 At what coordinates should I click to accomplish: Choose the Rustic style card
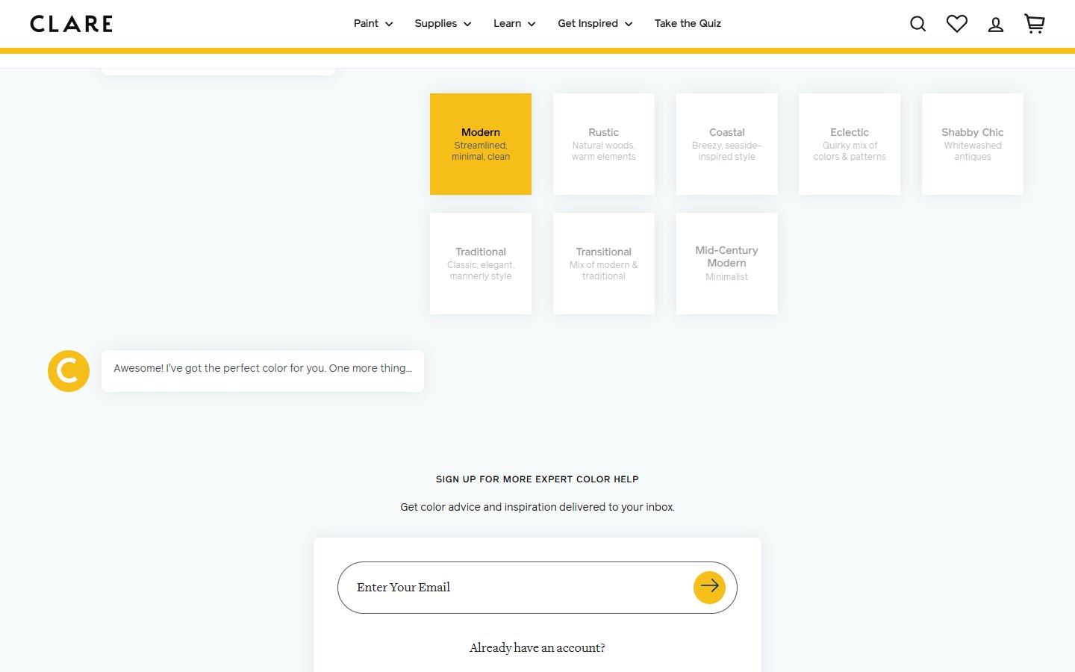click(604, 144)
